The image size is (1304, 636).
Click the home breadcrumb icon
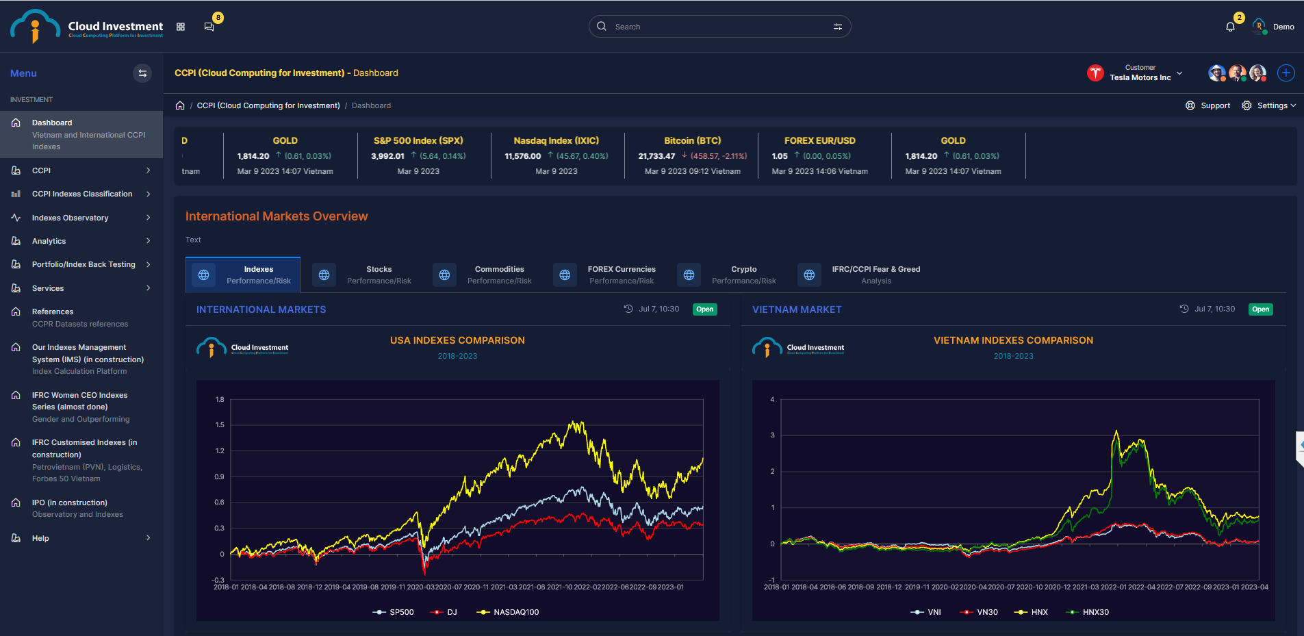[x=180, y=105]
